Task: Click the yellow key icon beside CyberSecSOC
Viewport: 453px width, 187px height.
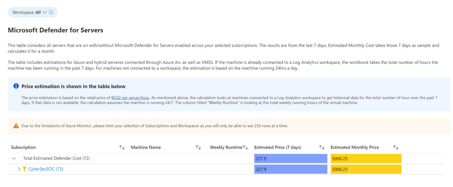Action: click(24, 169)
